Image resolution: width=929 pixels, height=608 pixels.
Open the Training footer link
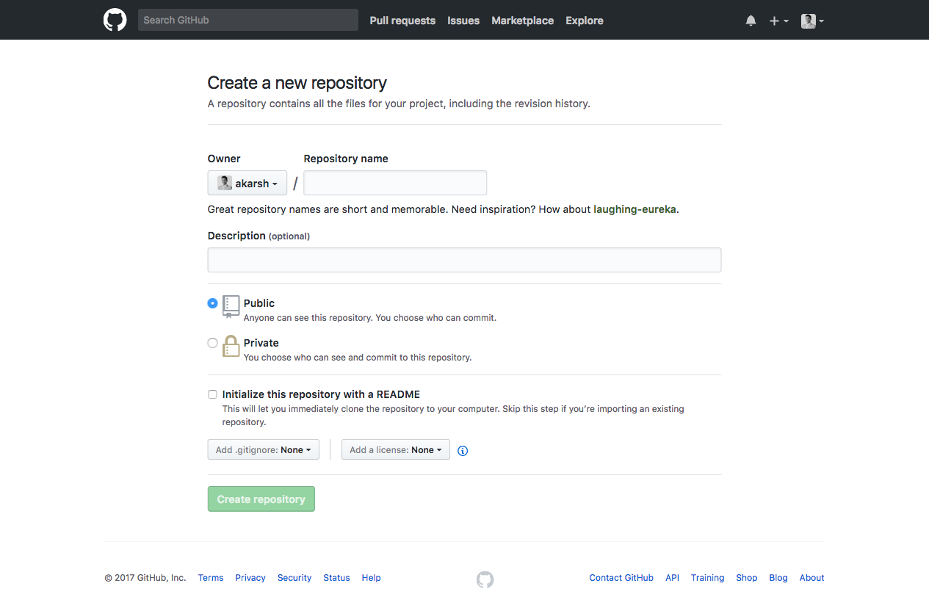coord(708,578)
